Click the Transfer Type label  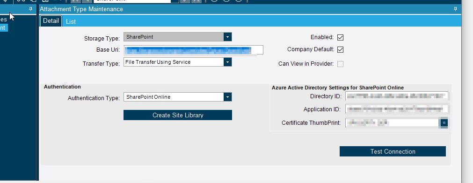[101, 64]
